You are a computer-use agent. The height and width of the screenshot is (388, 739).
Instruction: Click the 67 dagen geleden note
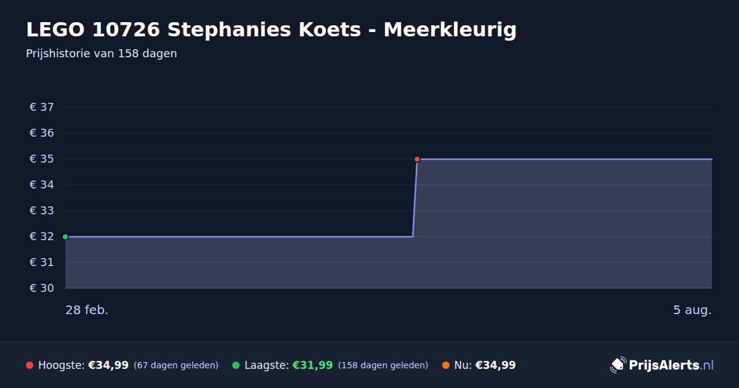pyautogui.click(x=176, y=365)
